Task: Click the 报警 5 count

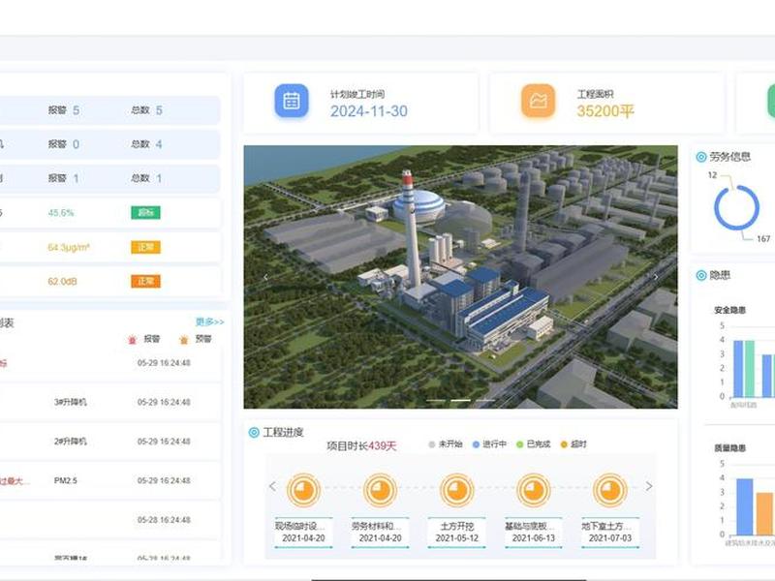Action: click(x=64, y=110)
